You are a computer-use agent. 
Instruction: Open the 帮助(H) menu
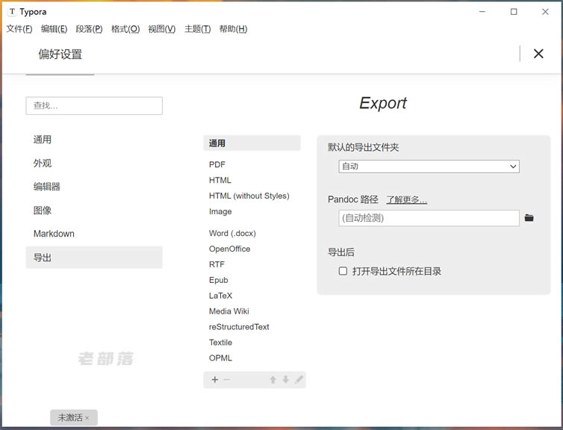tap(233, 29)
